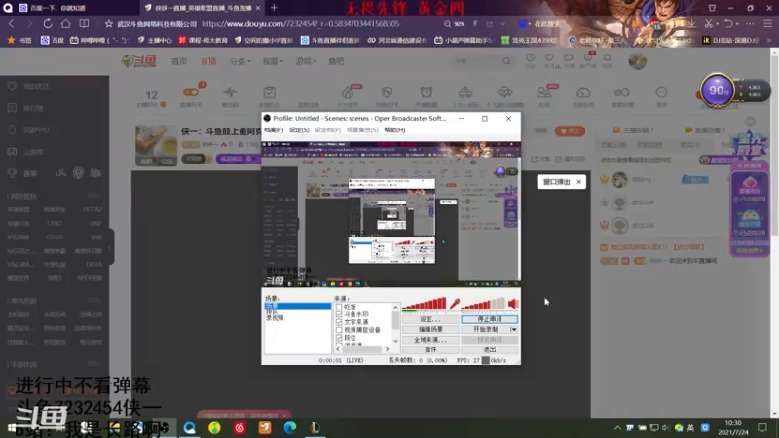This screenshot has width=779, height=438.
Task: Click the flame icon in streamer toolbar
Action: coord(348,91)
